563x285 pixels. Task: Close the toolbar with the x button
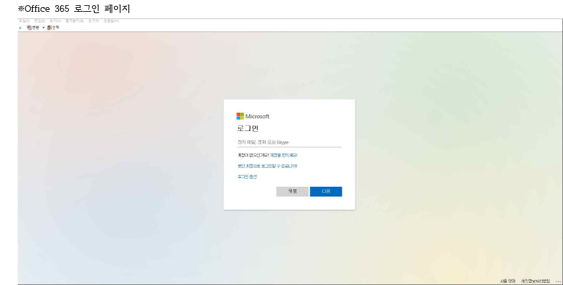click(20, 28)
